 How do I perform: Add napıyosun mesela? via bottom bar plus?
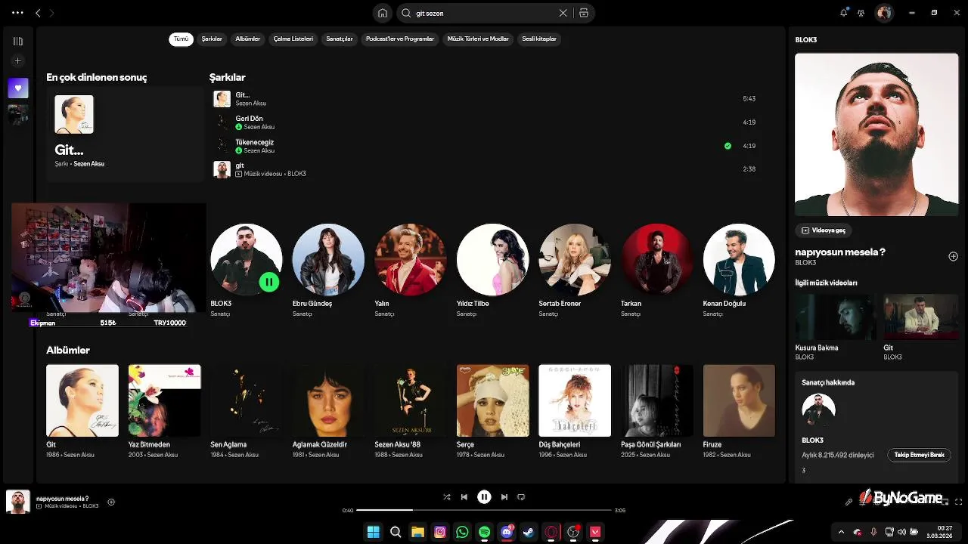(x=111, y=502)
